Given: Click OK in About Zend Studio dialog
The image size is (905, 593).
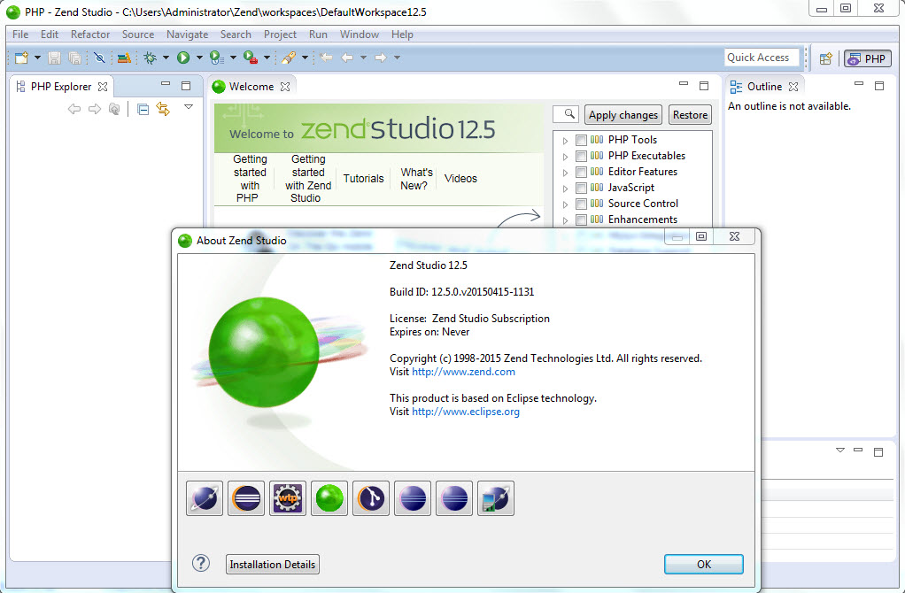Looking at the screenshot, I should pyautogui.click(x=704, y=564).
